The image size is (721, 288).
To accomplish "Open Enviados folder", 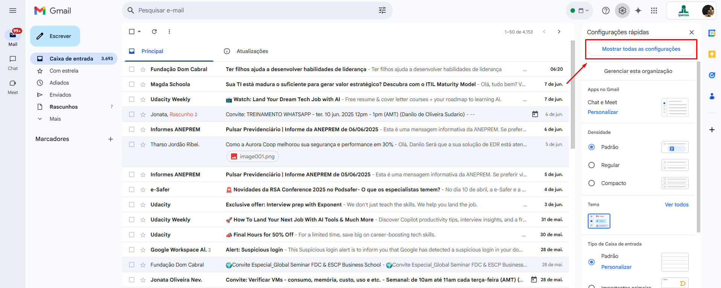I will [74, 95].
